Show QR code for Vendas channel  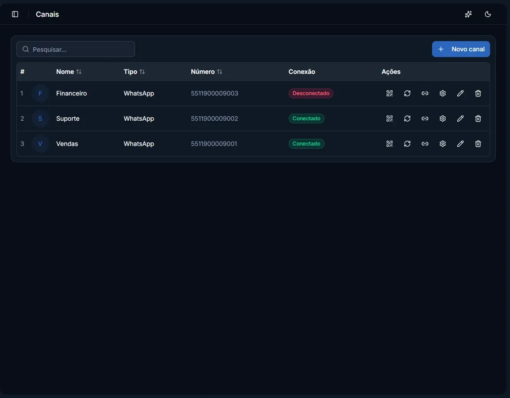pos(389,144)
